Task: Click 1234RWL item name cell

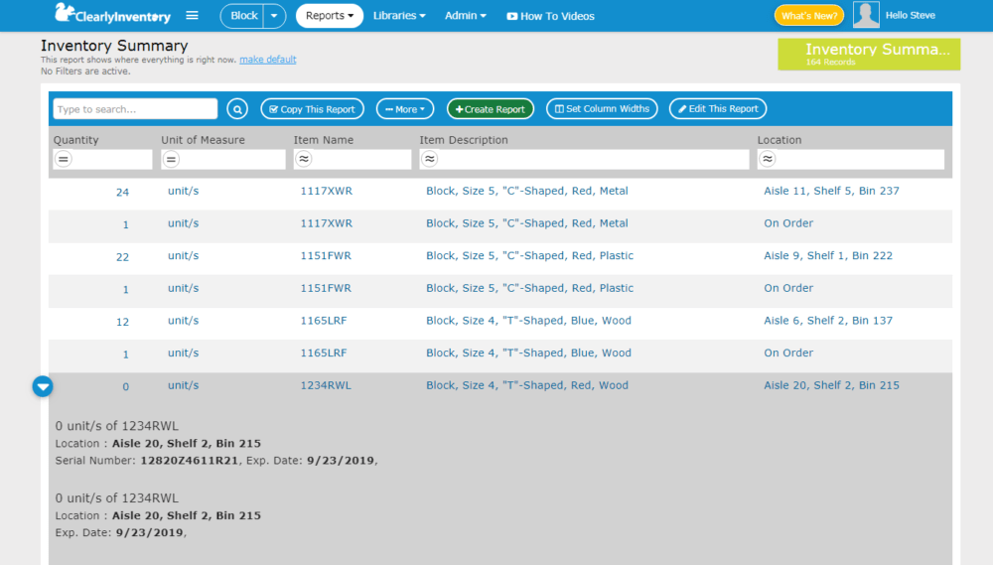Action: click(326, 385)
